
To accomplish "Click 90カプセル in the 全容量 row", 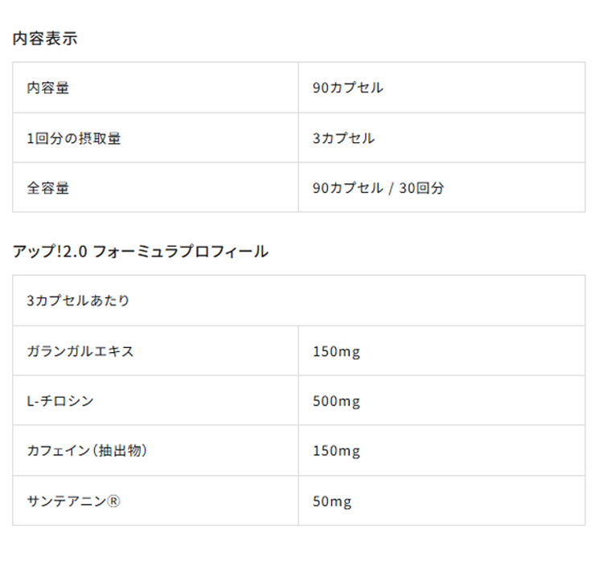I will 348,188.
